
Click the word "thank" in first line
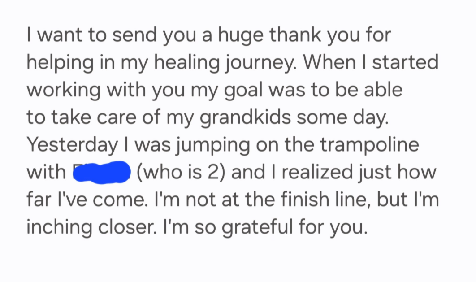[x=295, y=35]
